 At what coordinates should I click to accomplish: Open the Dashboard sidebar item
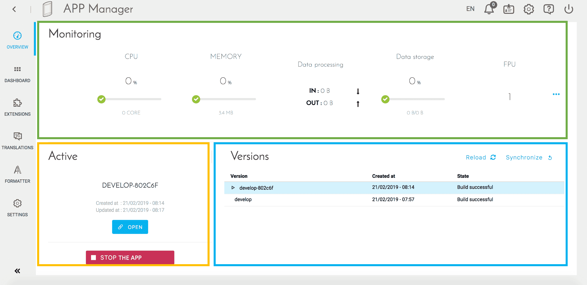click(17, 75)
